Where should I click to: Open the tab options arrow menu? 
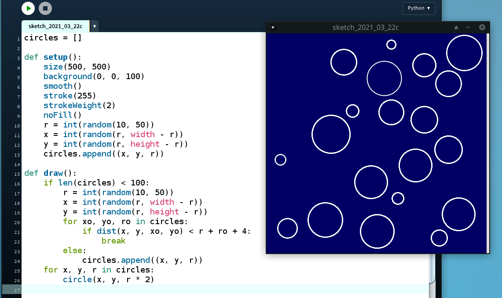coord(95,26)
